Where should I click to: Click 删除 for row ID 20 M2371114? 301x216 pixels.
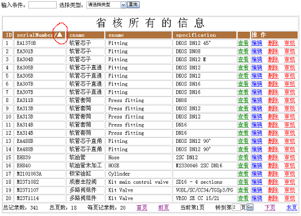click(273, 198)
